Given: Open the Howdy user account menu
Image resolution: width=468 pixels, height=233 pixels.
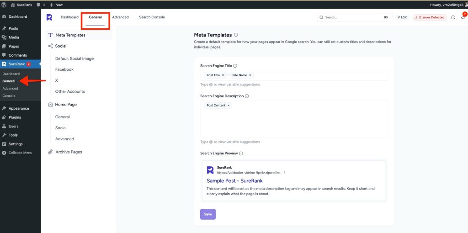Looking at the screenshot, I should pyautogui.click(x=449, y=5).
